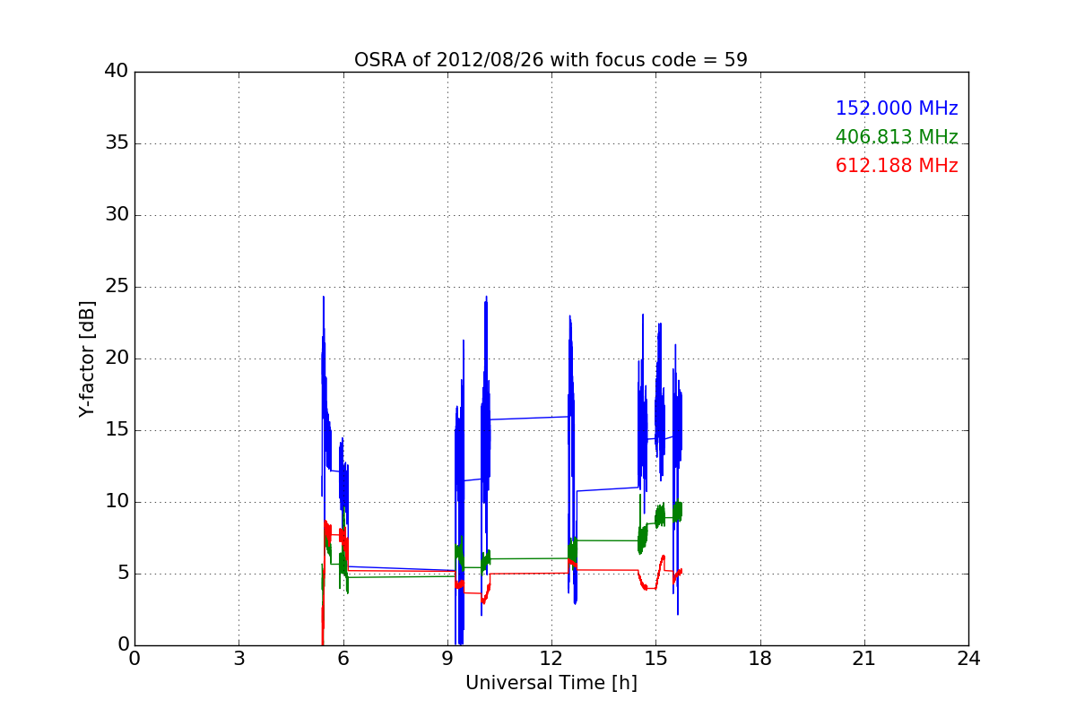Click the y-axis tick label 25
Image resolution: width=1076 pixels, height=717 pixels.
point(117,287)
